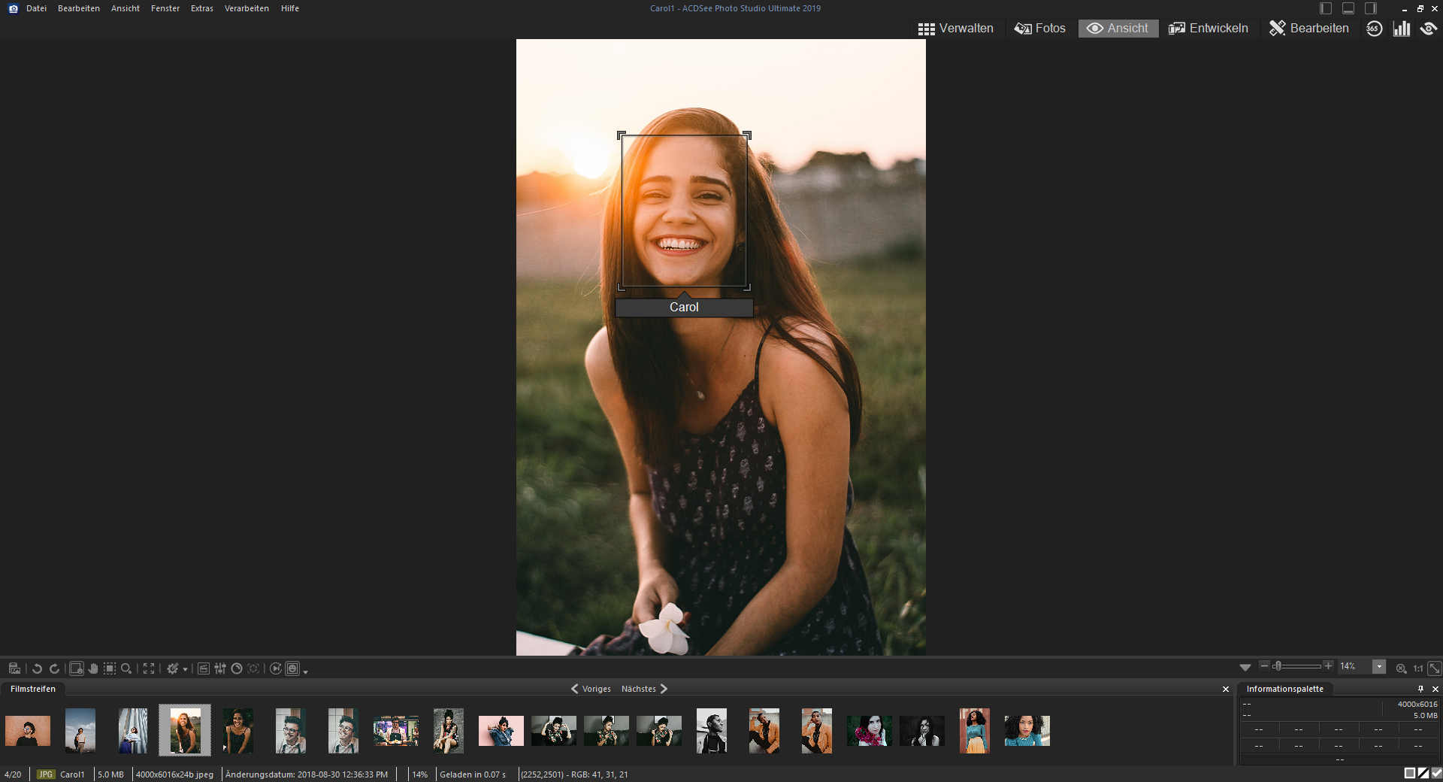
Task: Expand the toolbar options arrow after face icon
Action: click(306, 671)
